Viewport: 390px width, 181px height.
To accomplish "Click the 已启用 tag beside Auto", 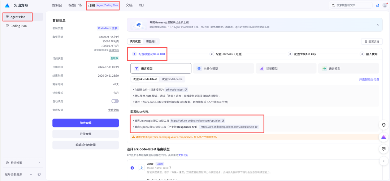I will [x=159, y=164].
